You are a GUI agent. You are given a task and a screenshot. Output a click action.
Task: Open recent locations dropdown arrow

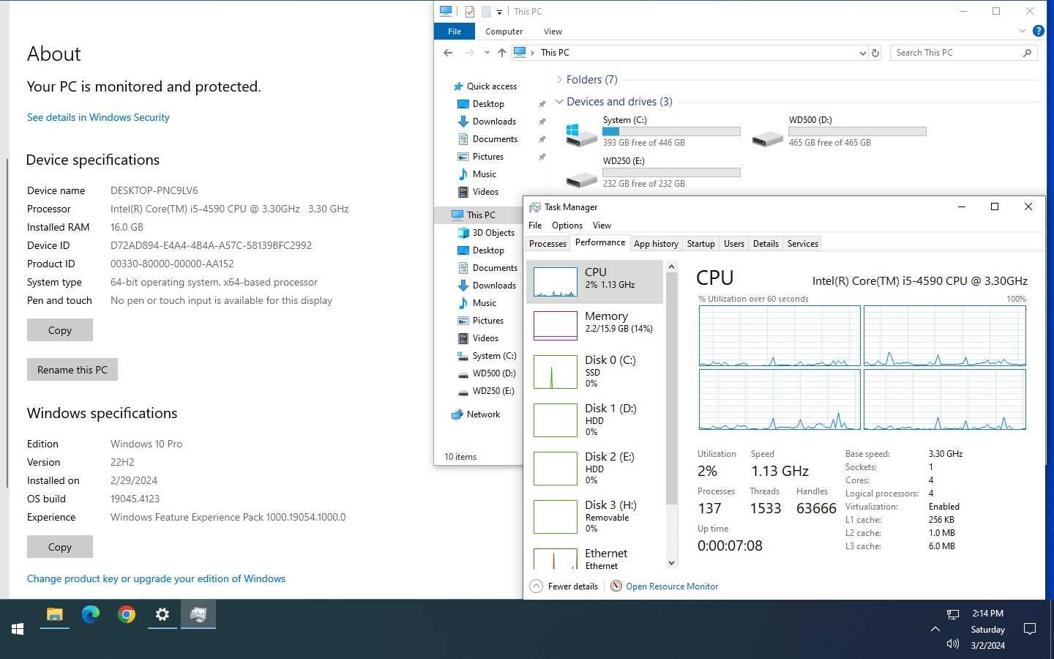tap(487, 53)
